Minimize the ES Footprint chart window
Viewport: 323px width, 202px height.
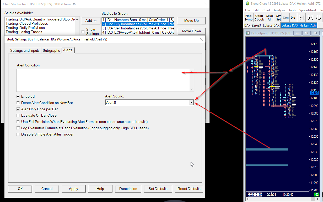[297, 33]
